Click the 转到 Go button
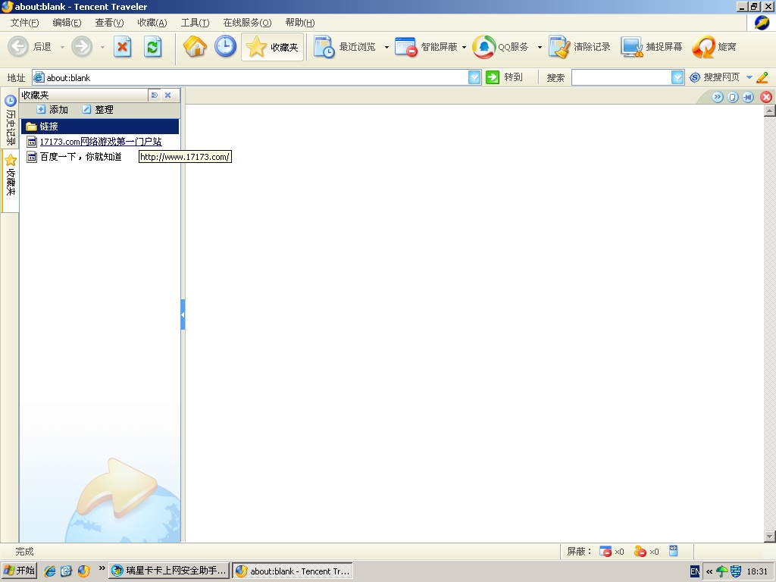776x582 pixels. pyautogui.click(x=504, y=77)
